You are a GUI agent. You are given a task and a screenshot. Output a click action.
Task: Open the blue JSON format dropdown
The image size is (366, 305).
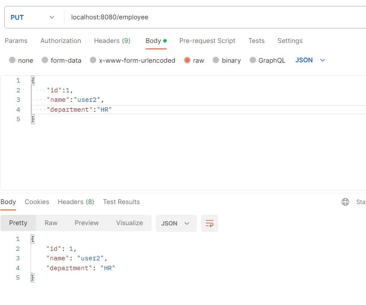(x=310, y=60)
